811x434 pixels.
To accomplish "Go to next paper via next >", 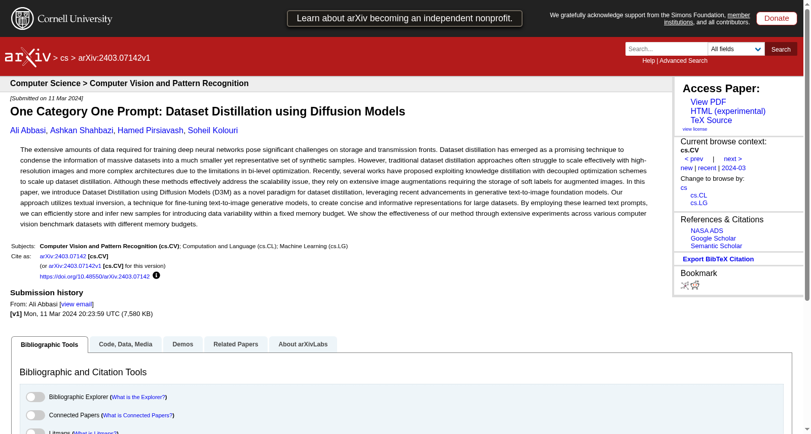I will (x=733, y=159).
